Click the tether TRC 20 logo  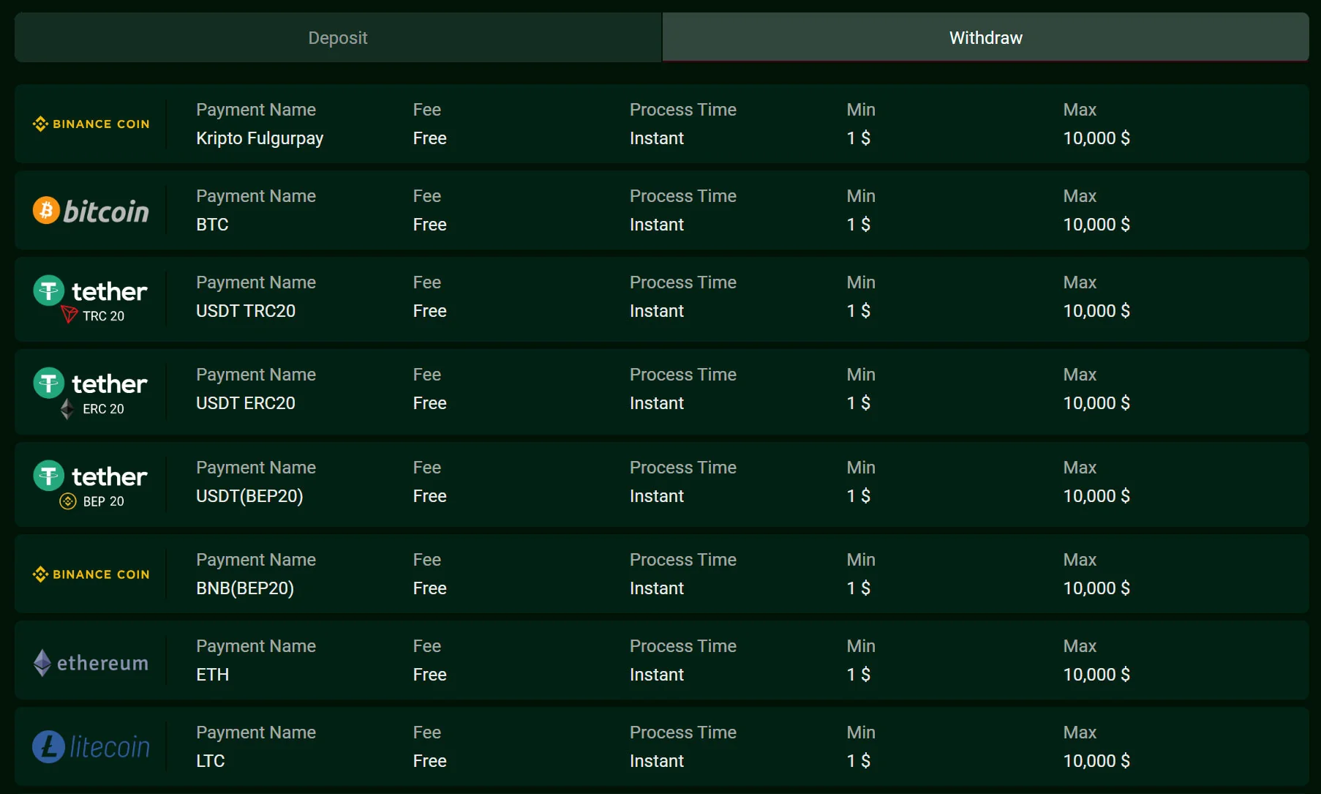pyautogui.click(x=91, y=299)
